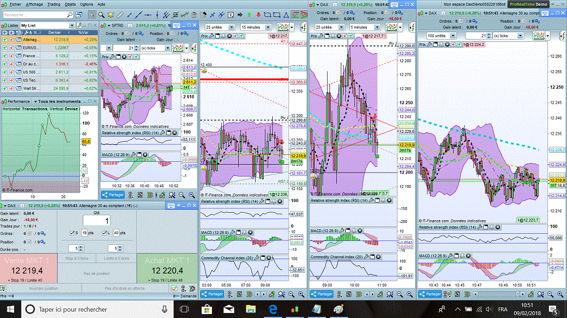Toggle the S stop checkbox in order panel

71,233
